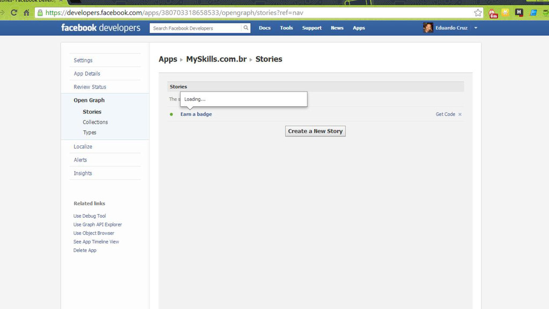The image size is (549, 309).
Task: Click Use Debug Tool link
Action: coord(90,216)
